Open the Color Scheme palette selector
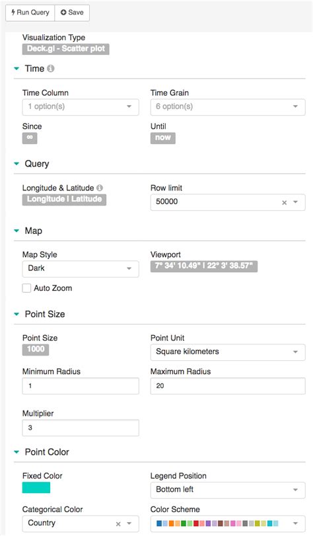 (228, 523)
